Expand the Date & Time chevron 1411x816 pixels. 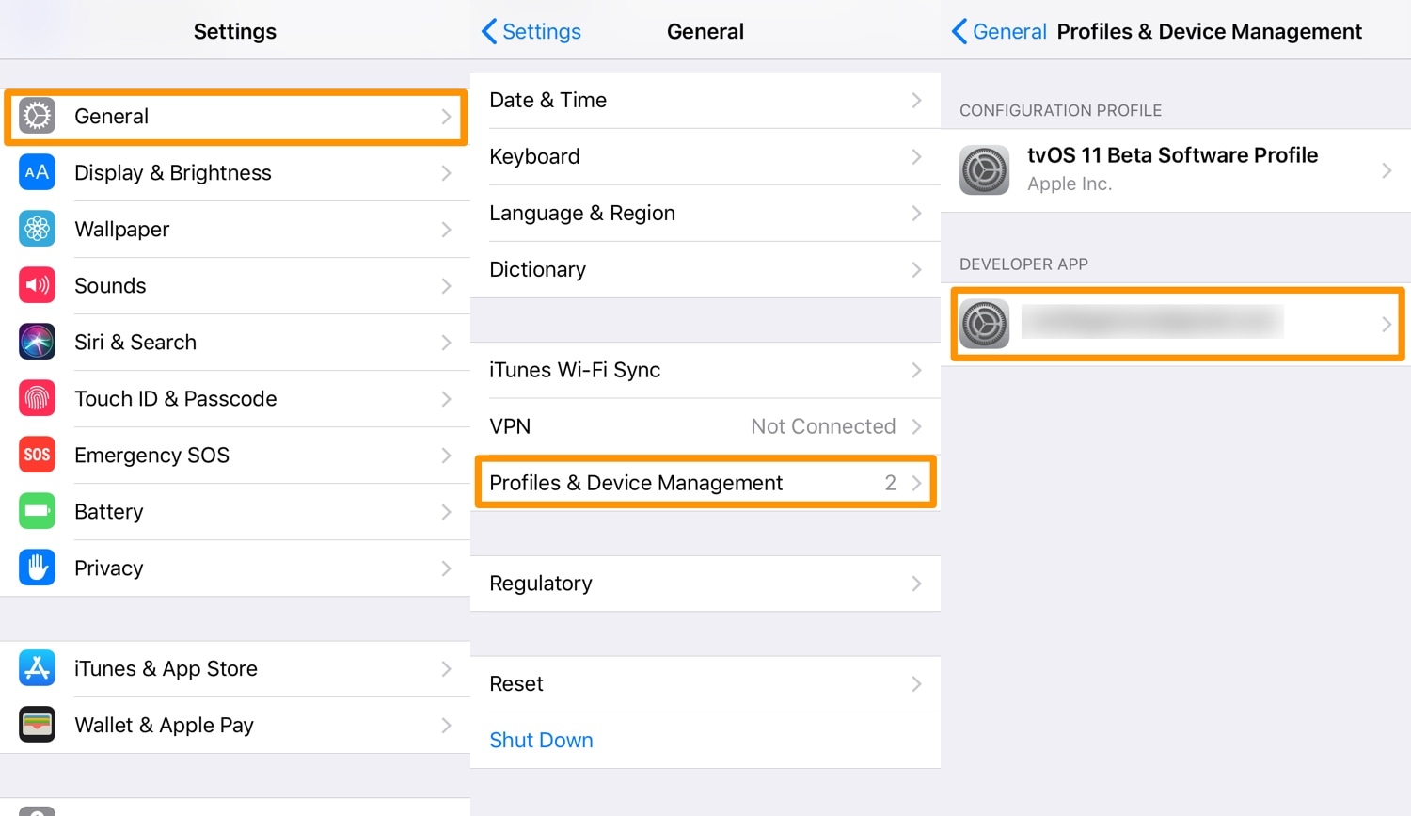click(916, 100)
